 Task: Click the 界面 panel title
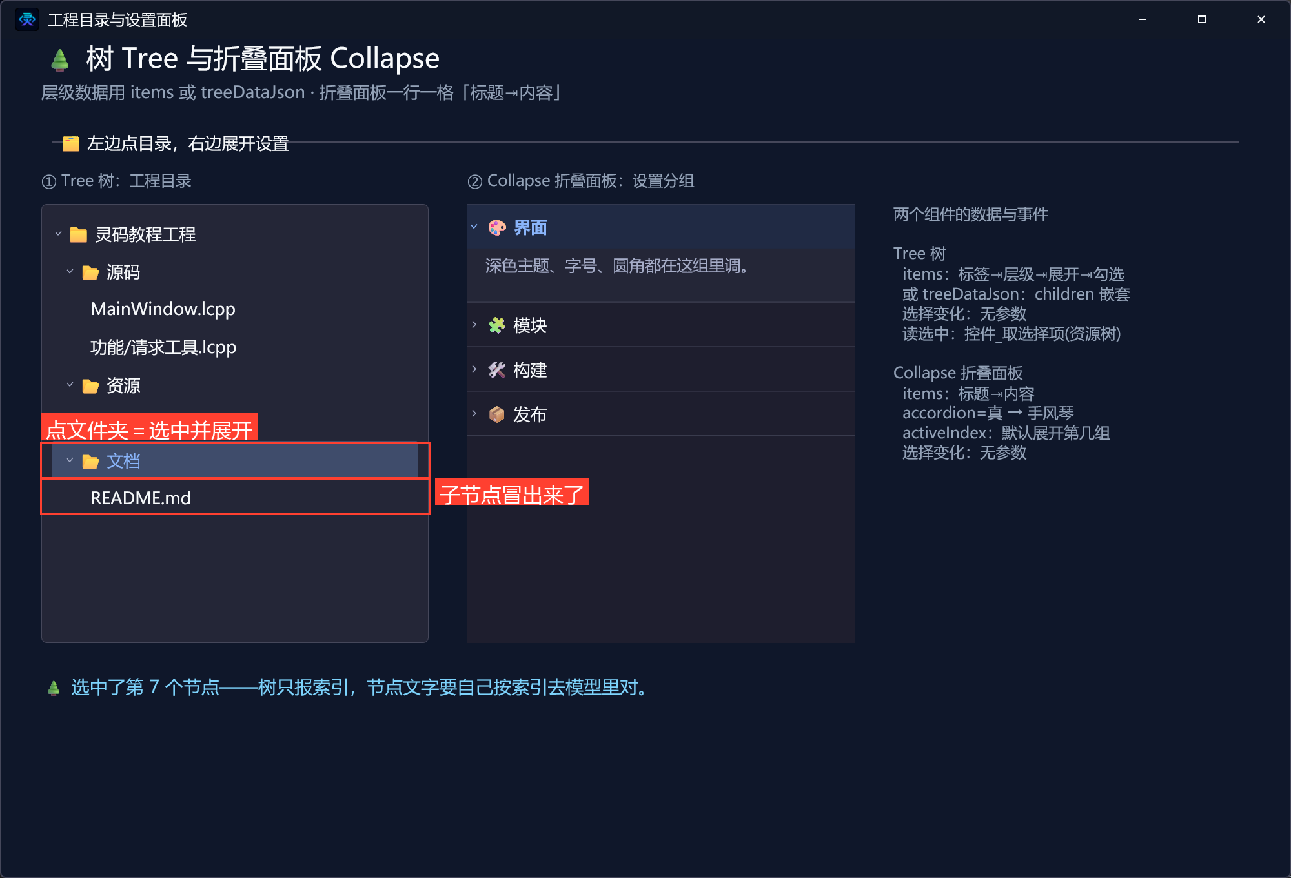tap(530, 228)
